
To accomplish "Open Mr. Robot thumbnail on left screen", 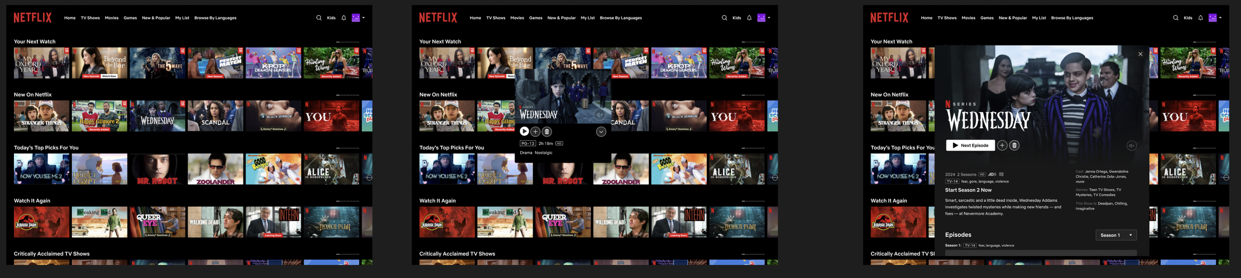I will [157, 169].
